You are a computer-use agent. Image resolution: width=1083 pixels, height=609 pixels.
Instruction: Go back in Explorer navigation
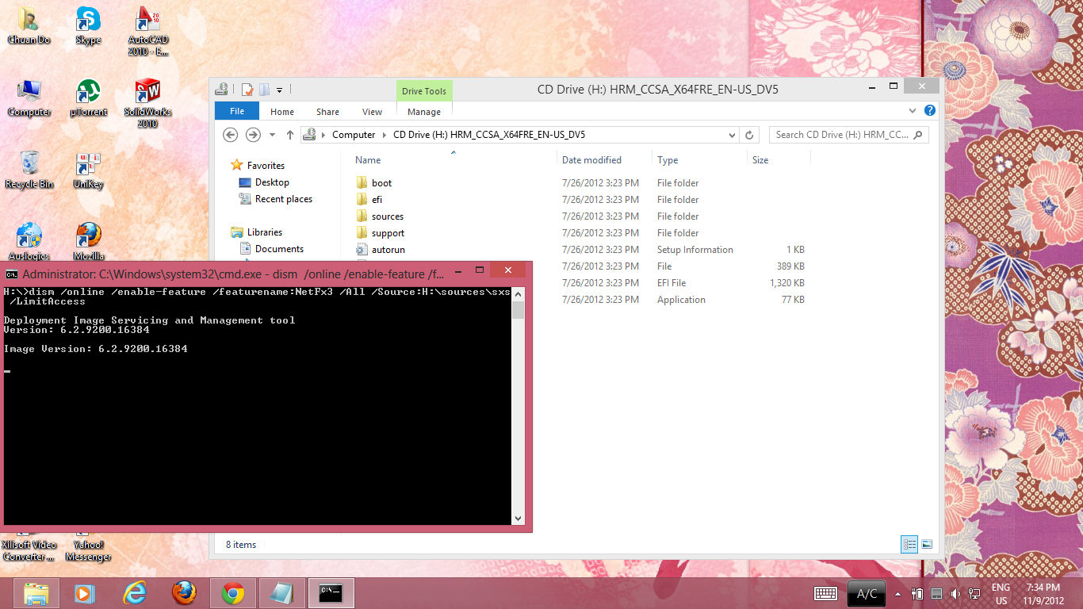(x=231, y=135)
